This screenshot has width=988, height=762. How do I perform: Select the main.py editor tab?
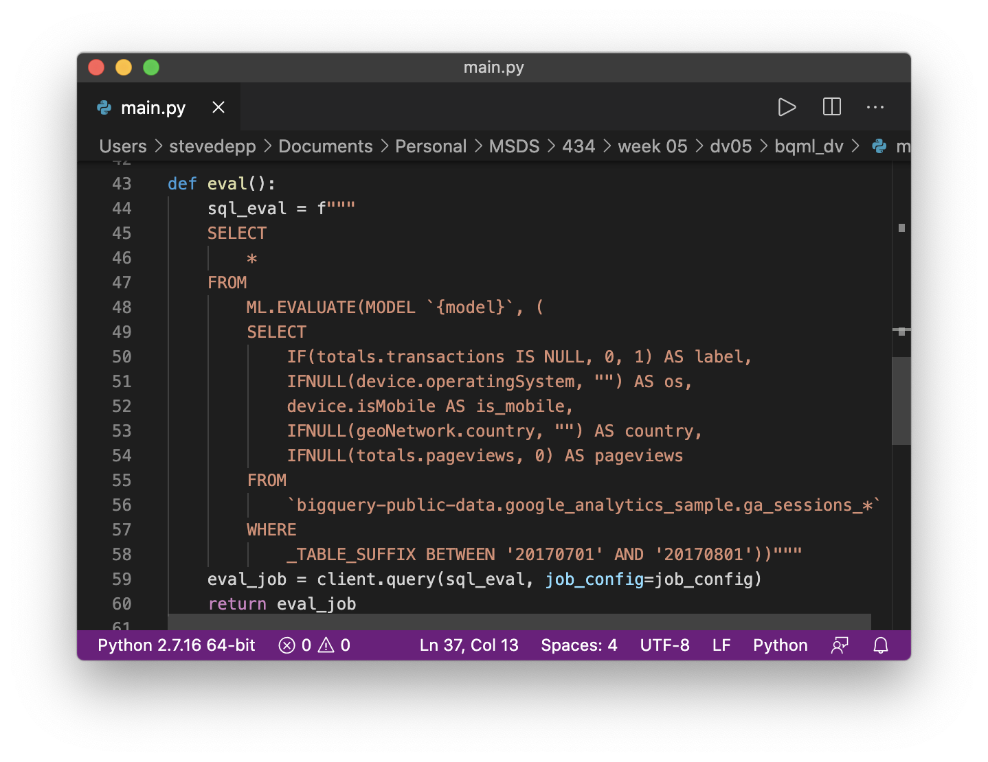[x=153, y=107]
